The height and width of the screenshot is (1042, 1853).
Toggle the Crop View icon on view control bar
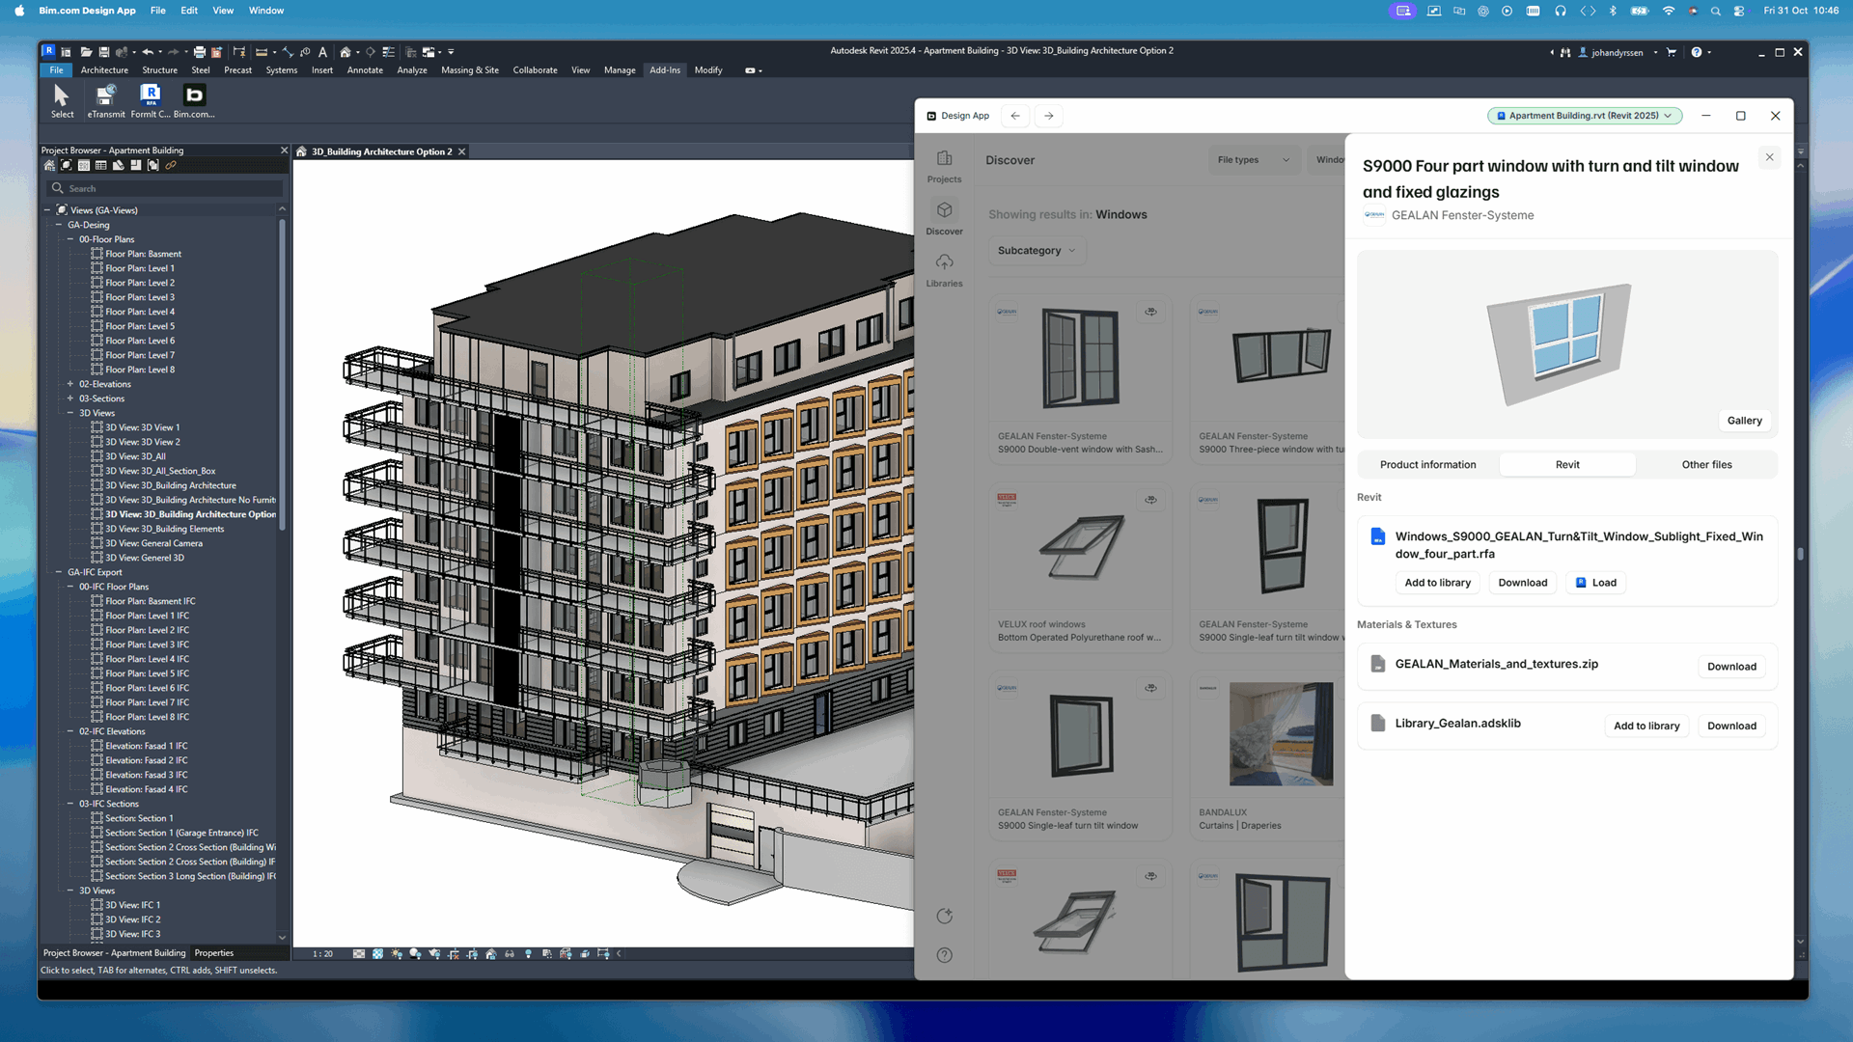pyautogui.click(x=454, y=953)
